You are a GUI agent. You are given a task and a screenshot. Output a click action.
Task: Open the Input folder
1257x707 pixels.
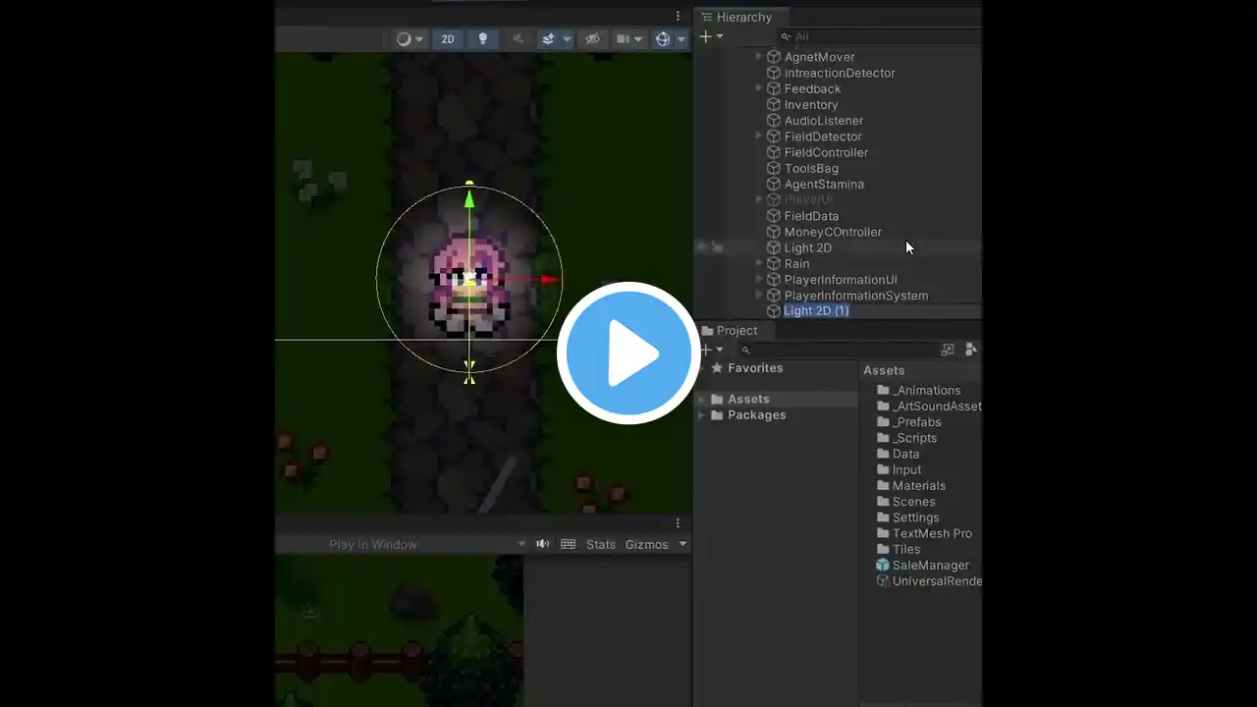pyautogui.click(x=900, y=469)
